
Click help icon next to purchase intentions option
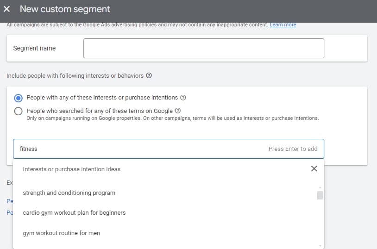pos(183,98)
